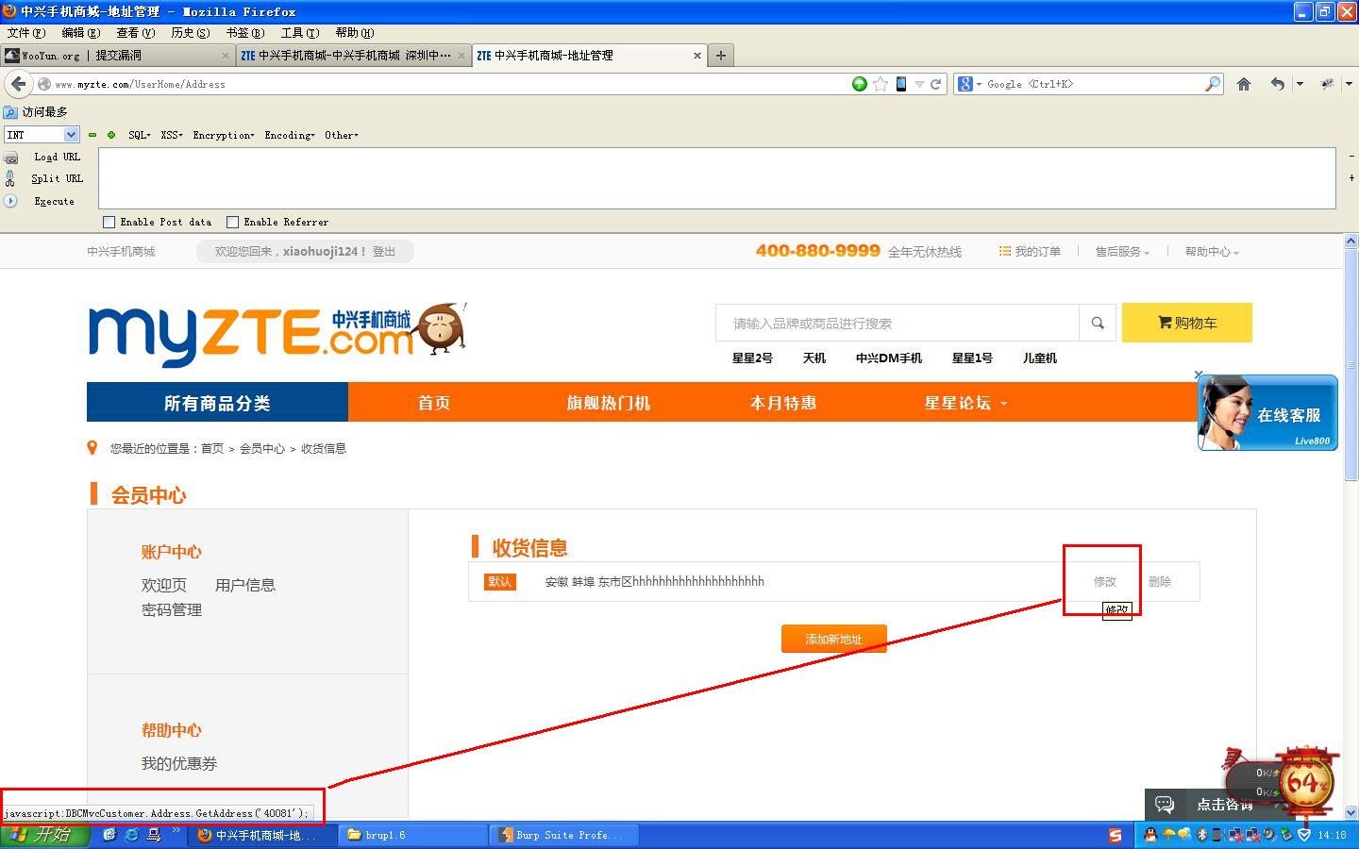
Task: Click the umbrella tray icon
Action: point(1168,835)
